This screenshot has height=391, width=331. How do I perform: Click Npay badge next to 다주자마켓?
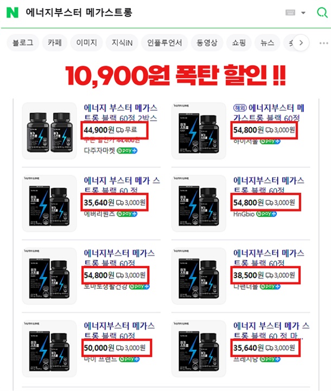[127, 150]
